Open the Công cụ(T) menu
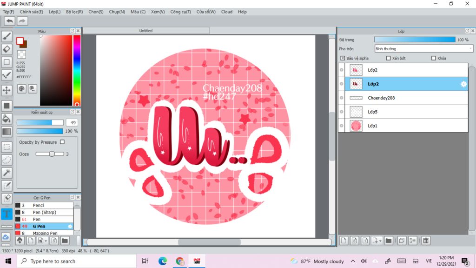Screen dimensions: 476x268 coord(181,12)
